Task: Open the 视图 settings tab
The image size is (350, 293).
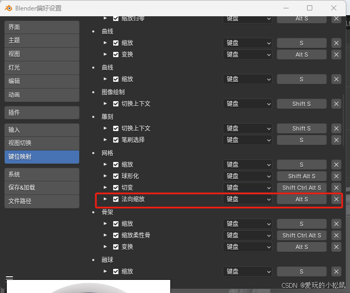Action: 42,54
